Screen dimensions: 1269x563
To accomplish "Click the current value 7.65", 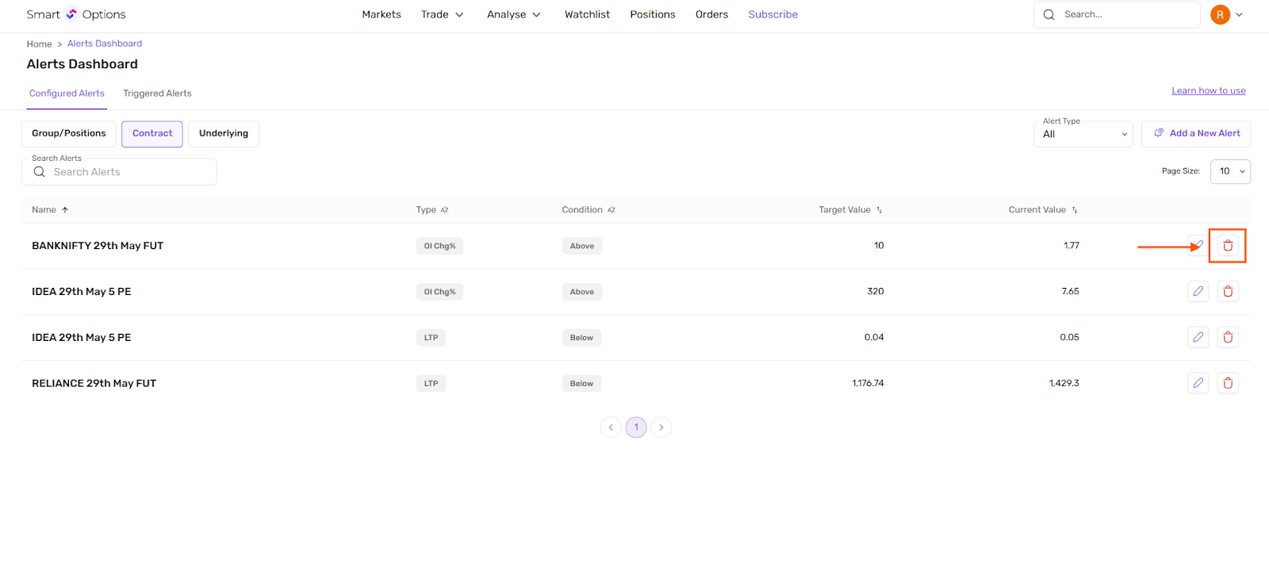I will pos(1071,292).
